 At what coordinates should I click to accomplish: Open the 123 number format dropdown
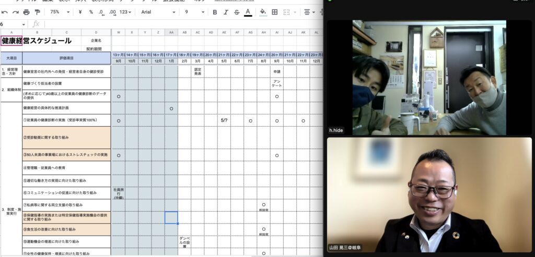tap(125, 12)
